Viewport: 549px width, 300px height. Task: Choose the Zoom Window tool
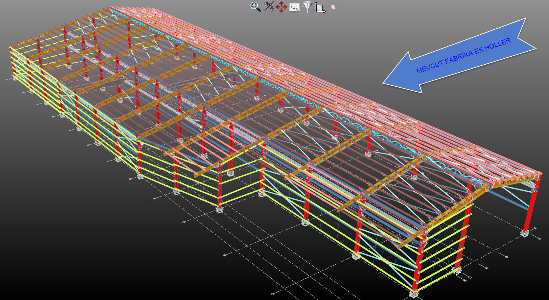point(294,7)
